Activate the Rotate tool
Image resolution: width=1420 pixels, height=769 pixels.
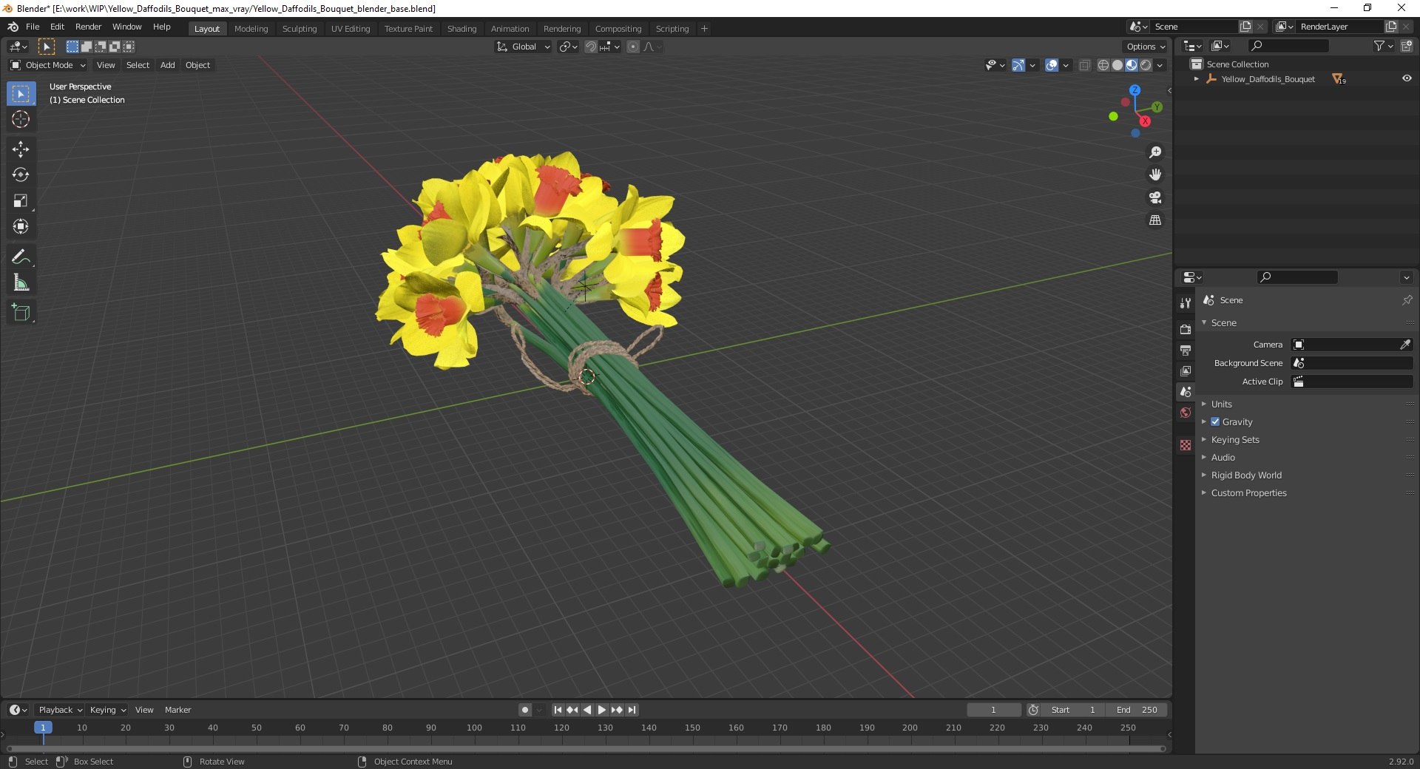(x=21, y=175)
